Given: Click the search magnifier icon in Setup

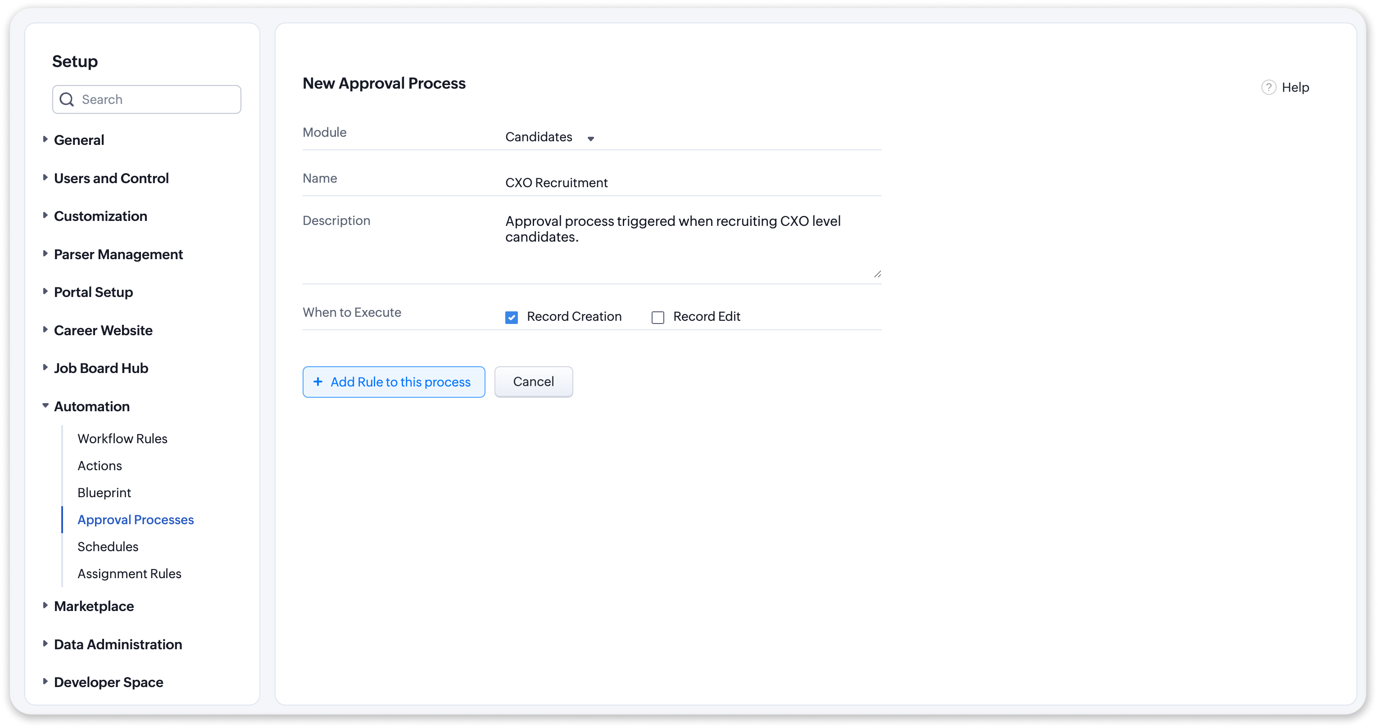Looking at the screenshot, I should 67,99.
